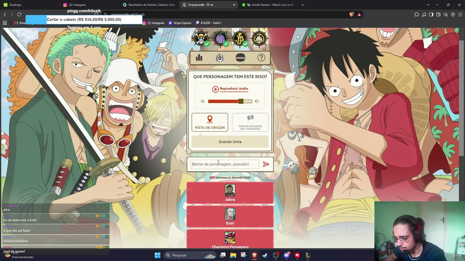Open File Explorer from the taskbar
This screenshot has height=261, width=465.
pyautogui.click(x=233, y=255)
